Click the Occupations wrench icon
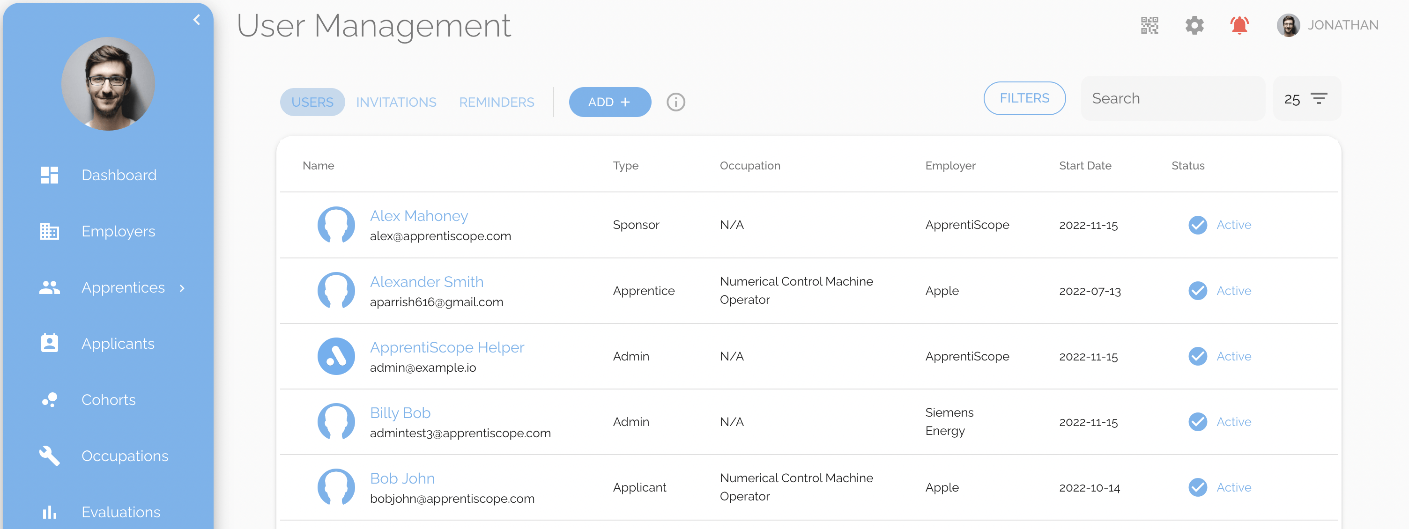Screen dimensions: 1409x529 49,456
